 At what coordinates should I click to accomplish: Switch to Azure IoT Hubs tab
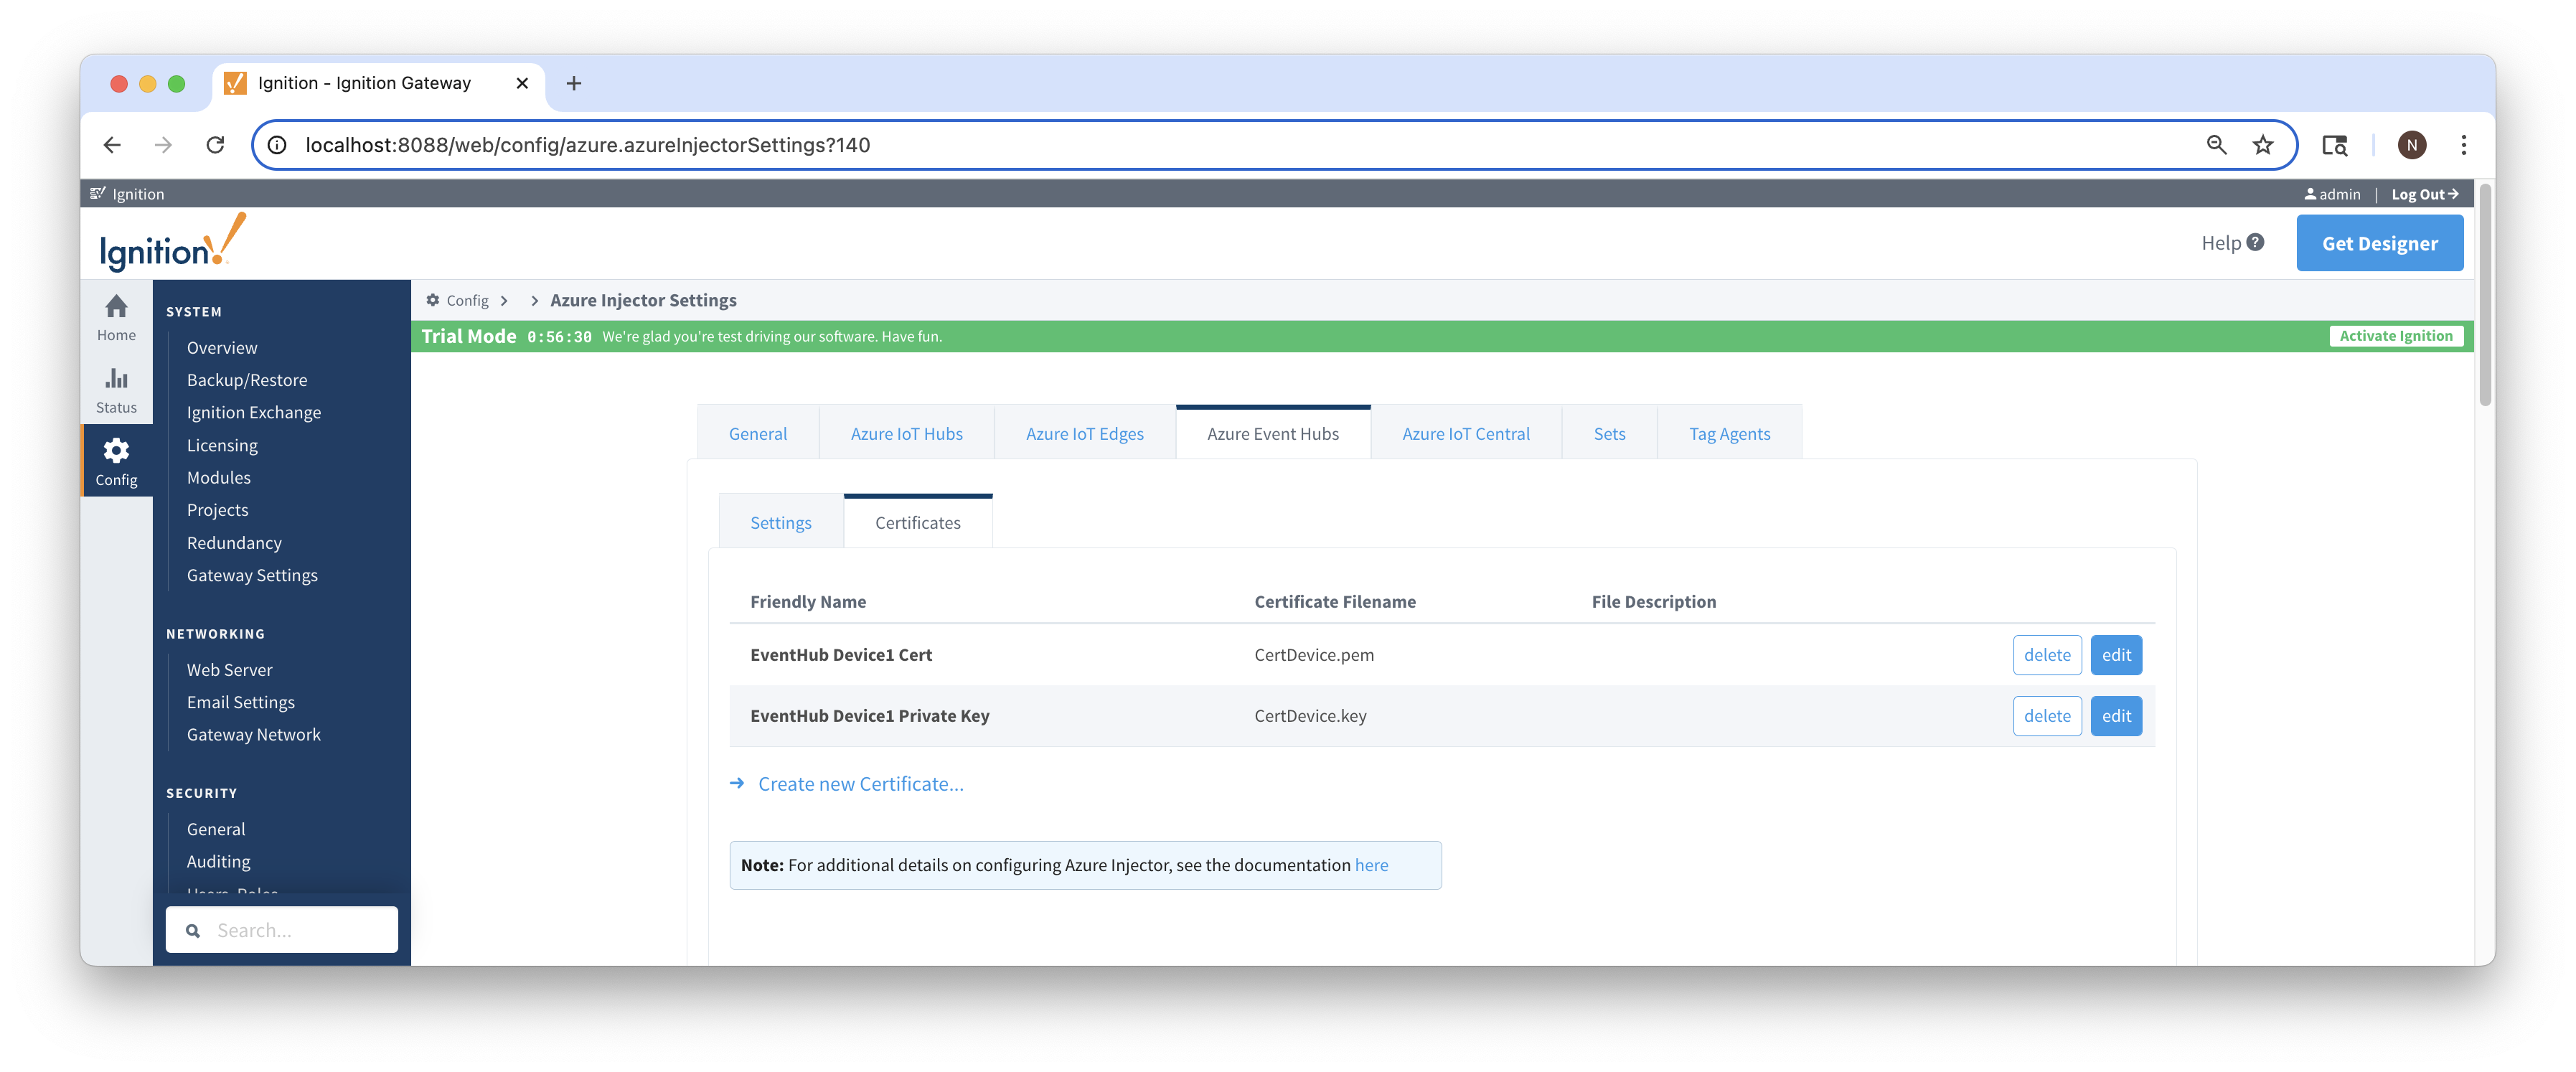[x=906, y=433]
